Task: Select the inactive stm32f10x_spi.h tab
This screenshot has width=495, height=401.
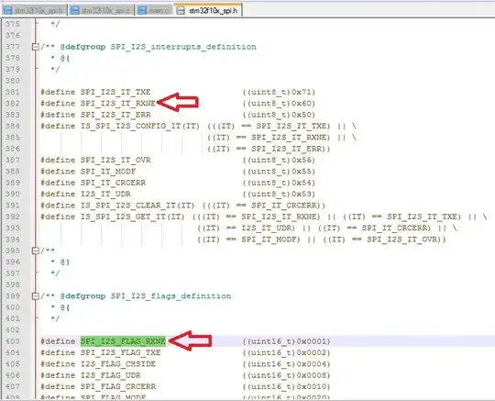Action: point(34,10)
